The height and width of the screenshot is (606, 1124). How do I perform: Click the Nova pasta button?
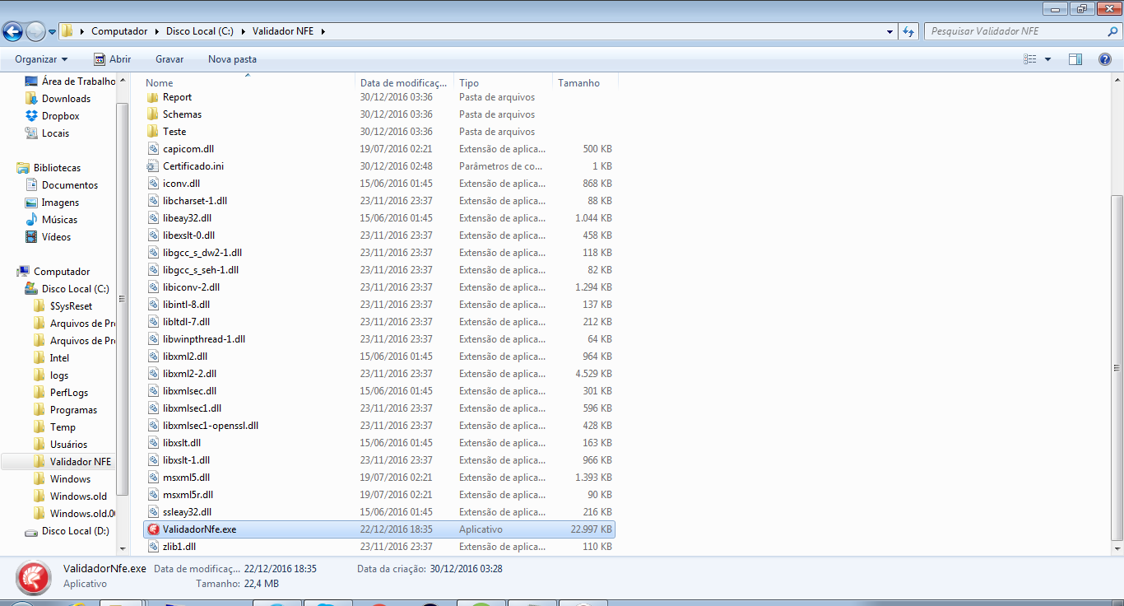tap(232, 59)
